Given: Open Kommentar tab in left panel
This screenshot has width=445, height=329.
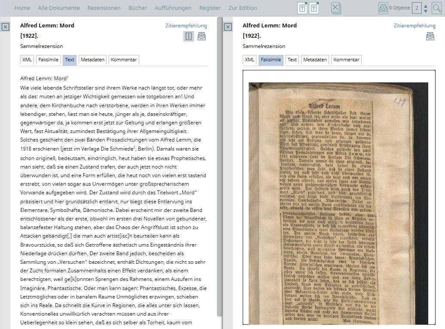Looking at the screenshot, I should pos(124,60).
